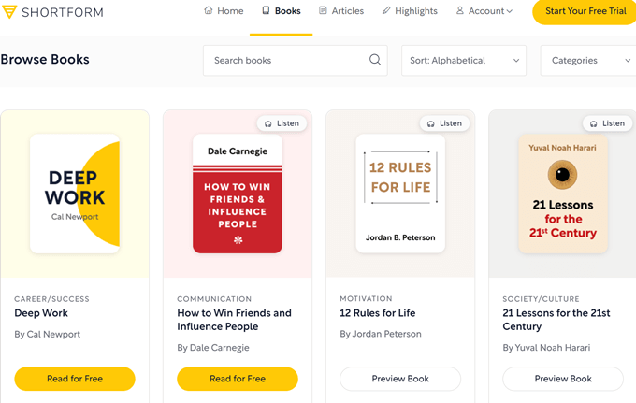Open the Sort: Alphabetical dropdown
This screenshot has width=636, height=403.
(464, 61)
